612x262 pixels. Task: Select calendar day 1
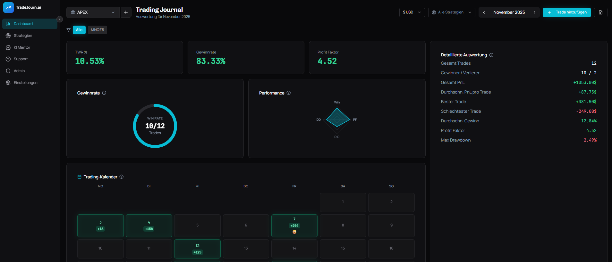click(343, 202)
